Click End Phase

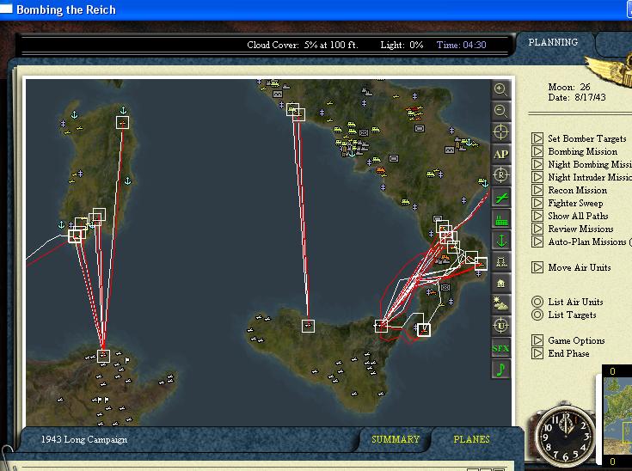tap(568, 353)
